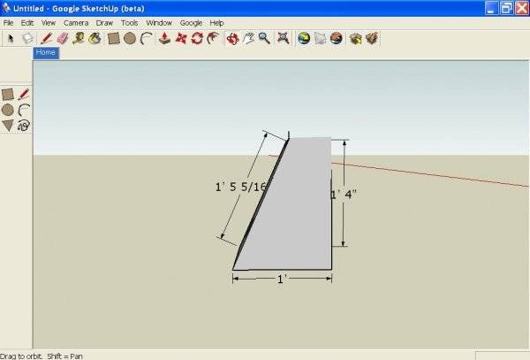Activate the Orbit camera tool

coord(232,39)
